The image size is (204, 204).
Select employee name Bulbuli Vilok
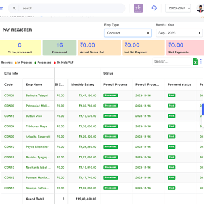[x=34, y=116]
